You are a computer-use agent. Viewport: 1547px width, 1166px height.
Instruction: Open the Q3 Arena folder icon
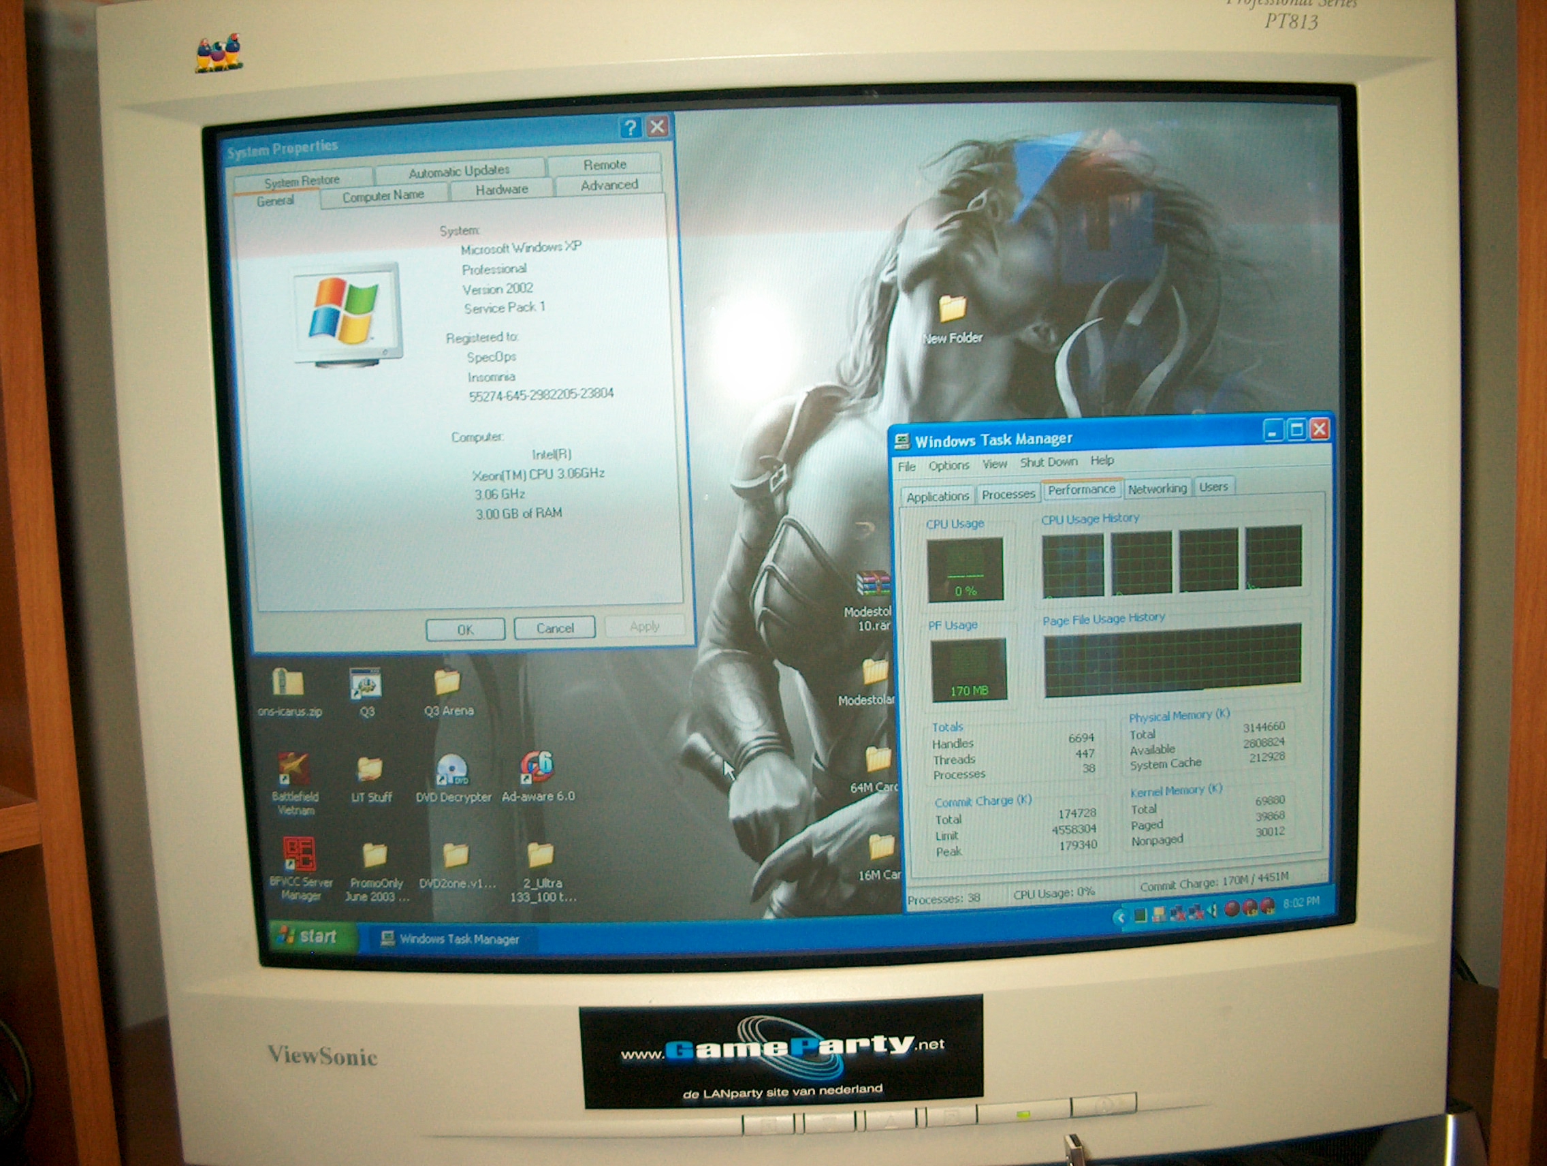[447, 683]
